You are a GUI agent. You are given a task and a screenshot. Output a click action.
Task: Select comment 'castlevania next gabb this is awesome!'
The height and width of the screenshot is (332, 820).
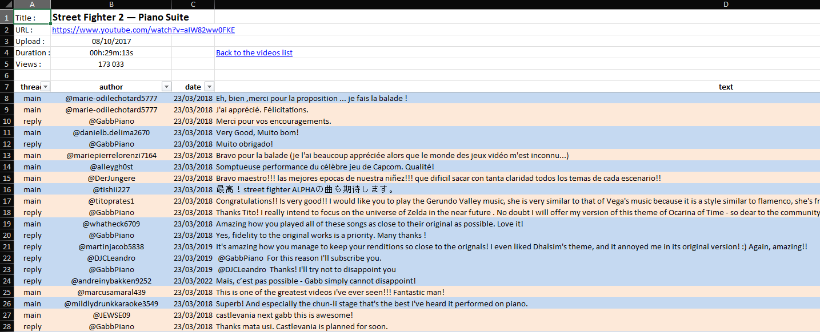[517, 315]
